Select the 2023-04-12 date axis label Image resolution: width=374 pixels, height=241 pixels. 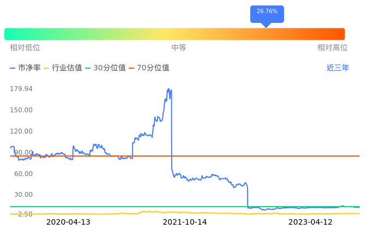310,222
